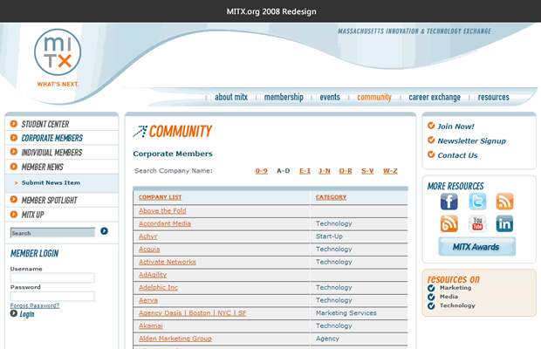Go to Corporate Members sidebar link

click(x=52, y=138)
